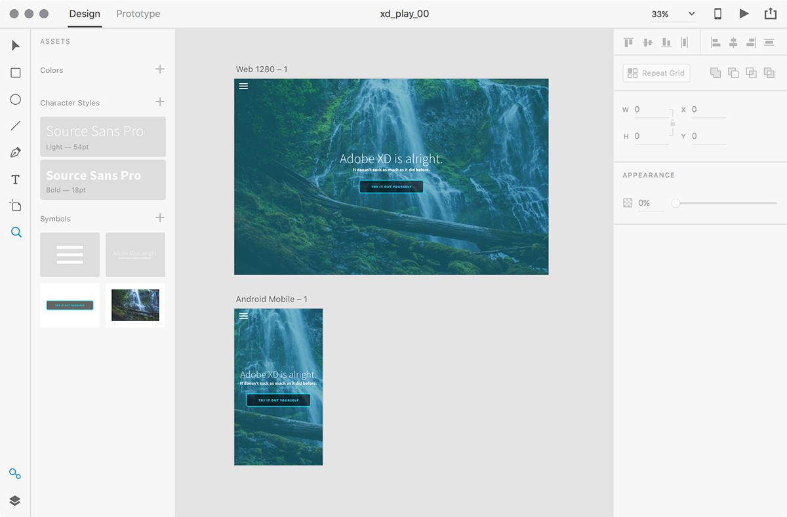This screenshot has width=787, height=517.
Task: Select Source Sans Pro Light 54pt style
Action: (103, 136)
